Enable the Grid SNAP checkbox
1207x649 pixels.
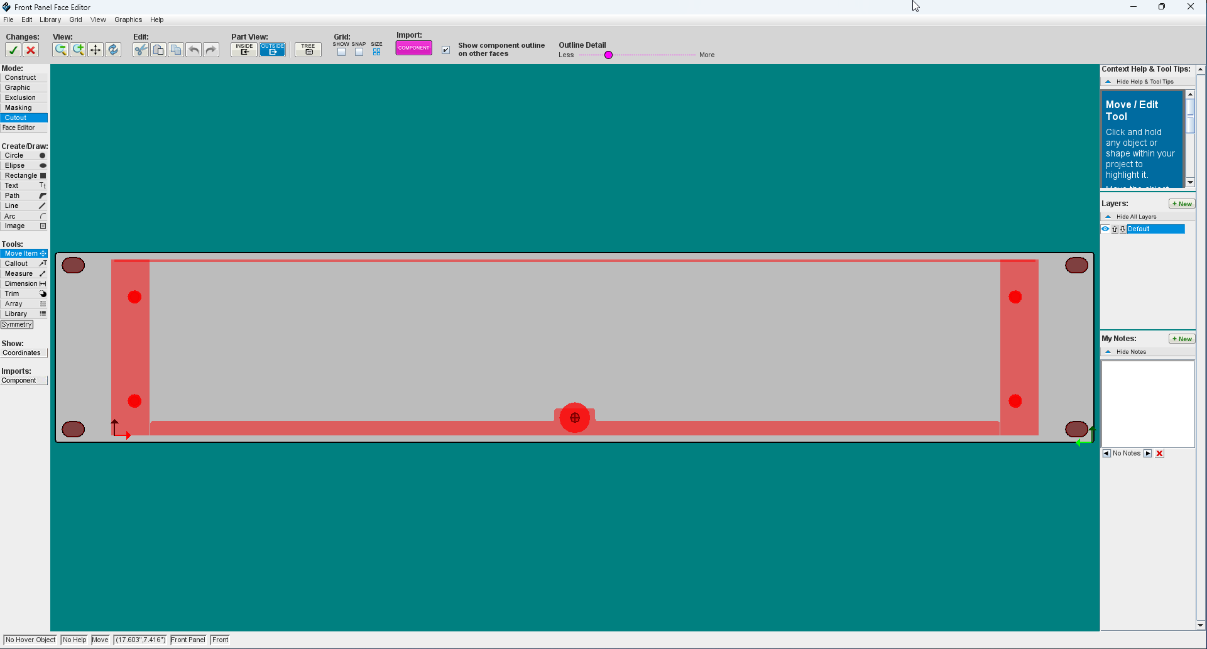point(359,52)
